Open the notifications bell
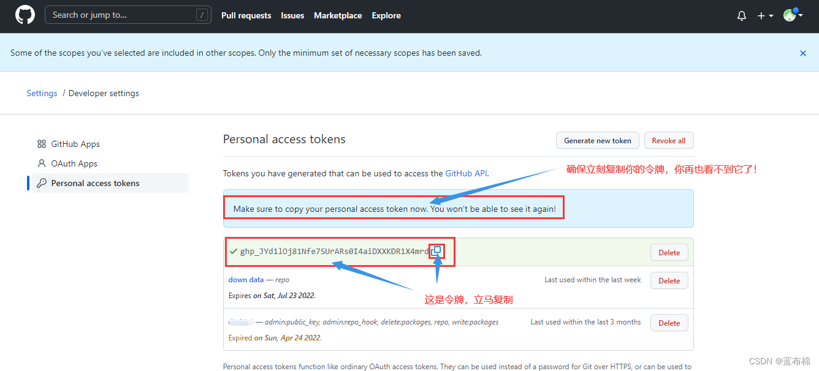 tap(742, 16)
